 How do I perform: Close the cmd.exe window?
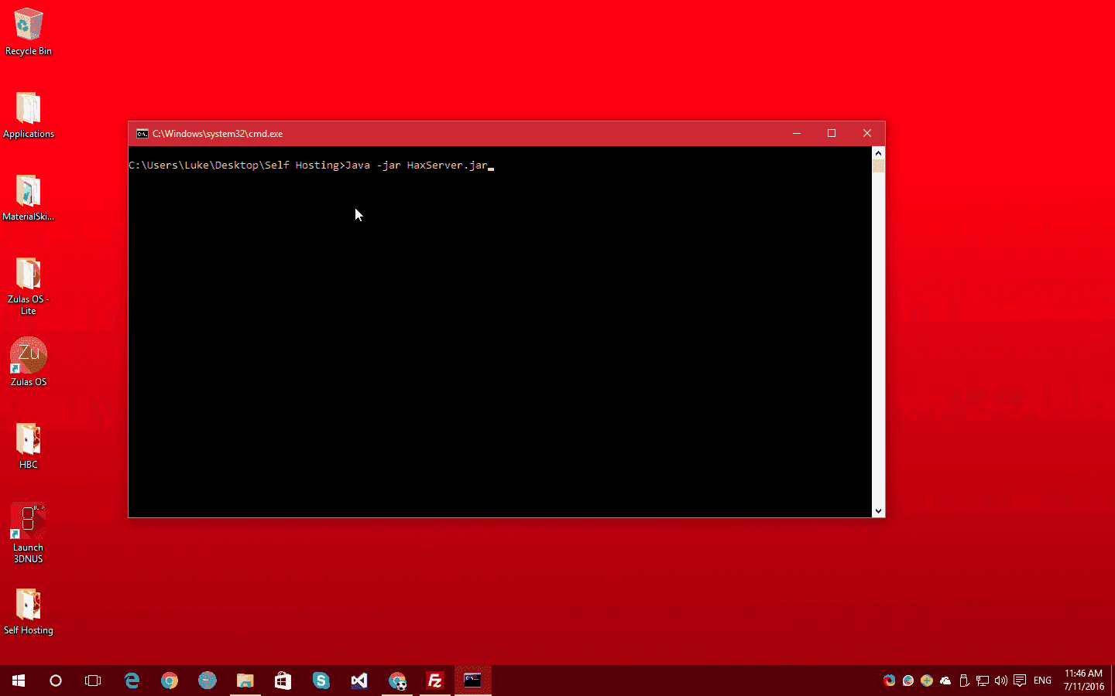pos(867,133)
